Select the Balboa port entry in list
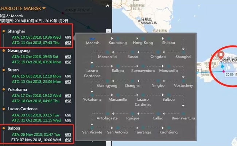 (x=14, y=128)
